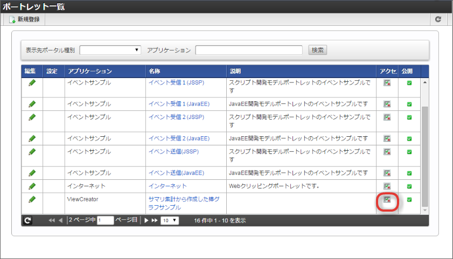Access rights icon for イベント受信 1 (JavaEE)
Screen dimensions: 453x259
tap(387, 104)
